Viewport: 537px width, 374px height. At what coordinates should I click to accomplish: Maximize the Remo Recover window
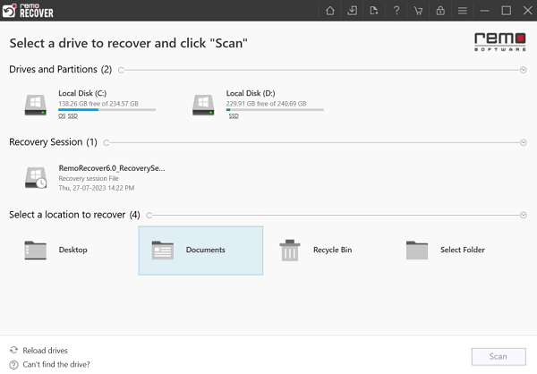pyautogui.click(x=507, y=11)
